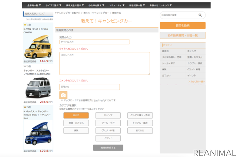Select the キャンプ category toggle in form
237x157 pixels.
coord(108,115)
